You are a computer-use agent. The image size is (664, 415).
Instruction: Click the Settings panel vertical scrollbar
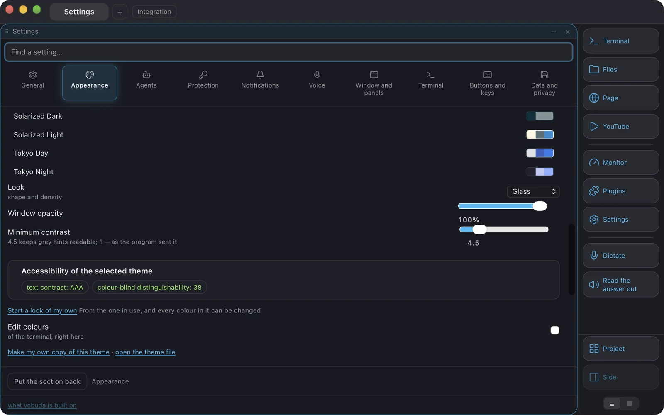(571, 259)
